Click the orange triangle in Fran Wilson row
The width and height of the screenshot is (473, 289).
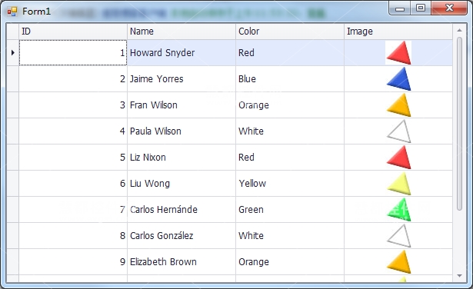(x=398, y=105)
